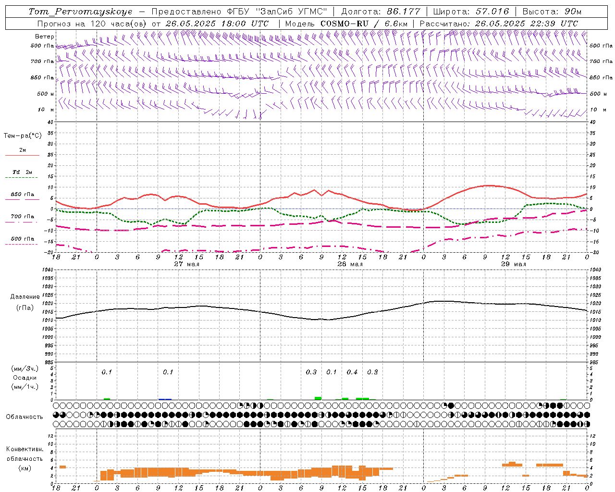This screenshot has height=492, width=615.
Task: Click the Широта: 57.016 value
Action: point(471,12)
